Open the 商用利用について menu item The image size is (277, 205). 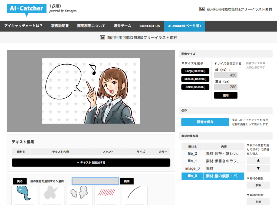pos(91,26)
